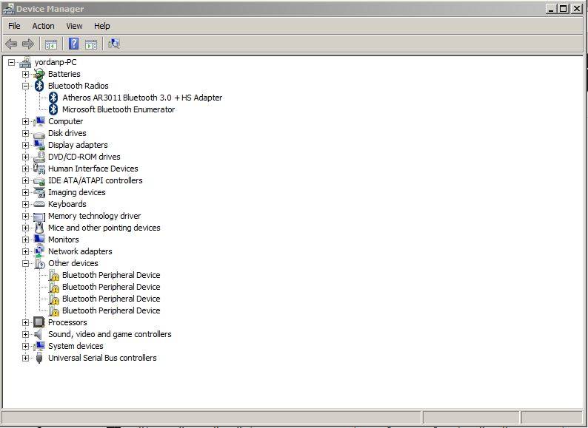
Task: Click the Back arrow toolbar icon
Action: coord(11,44)
